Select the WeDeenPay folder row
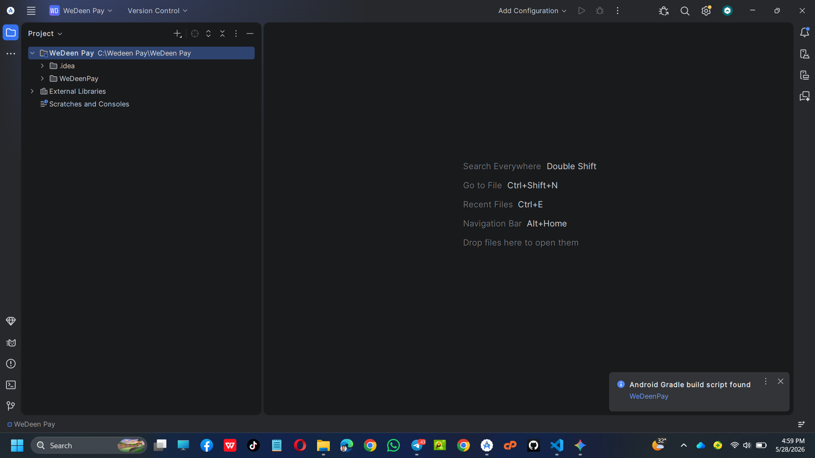This screenshot has height=458, width=815. pyautogui.click(x=141, y=78)
